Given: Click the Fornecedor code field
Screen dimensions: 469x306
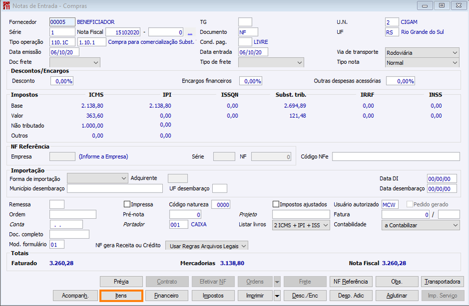Looking at the screenshot, I should tap(62, 22).
